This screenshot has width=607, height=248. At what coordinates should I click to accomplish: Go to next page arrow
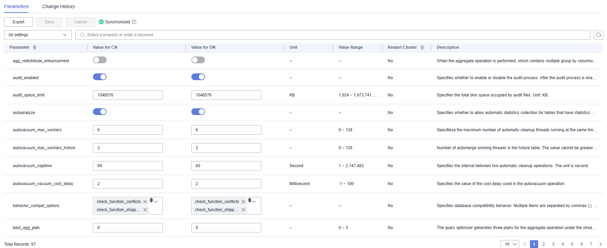[600, 244]
